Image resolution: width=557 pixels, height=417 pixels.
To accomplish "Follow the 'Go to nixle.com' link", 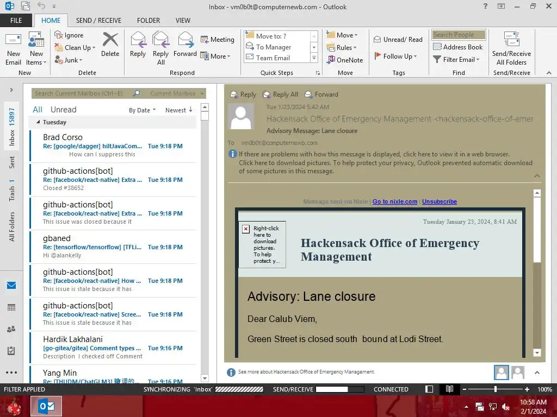I will pos(395,201).
